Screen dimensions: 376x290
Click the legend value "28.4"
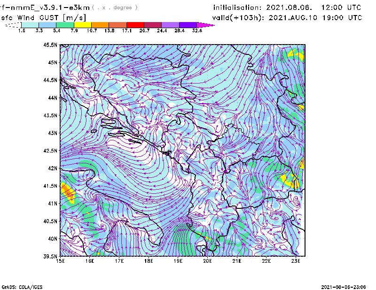(x=180, y=31)
